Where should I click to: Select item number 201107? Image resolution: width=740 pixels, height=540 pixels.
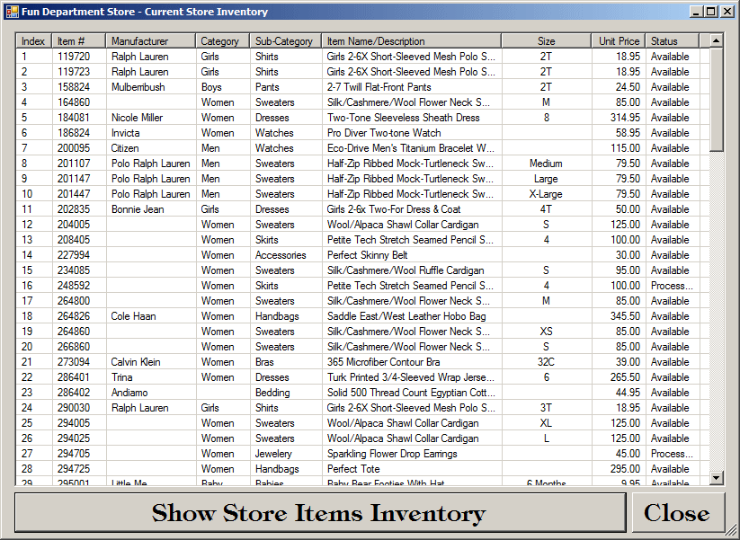(74, 164)
